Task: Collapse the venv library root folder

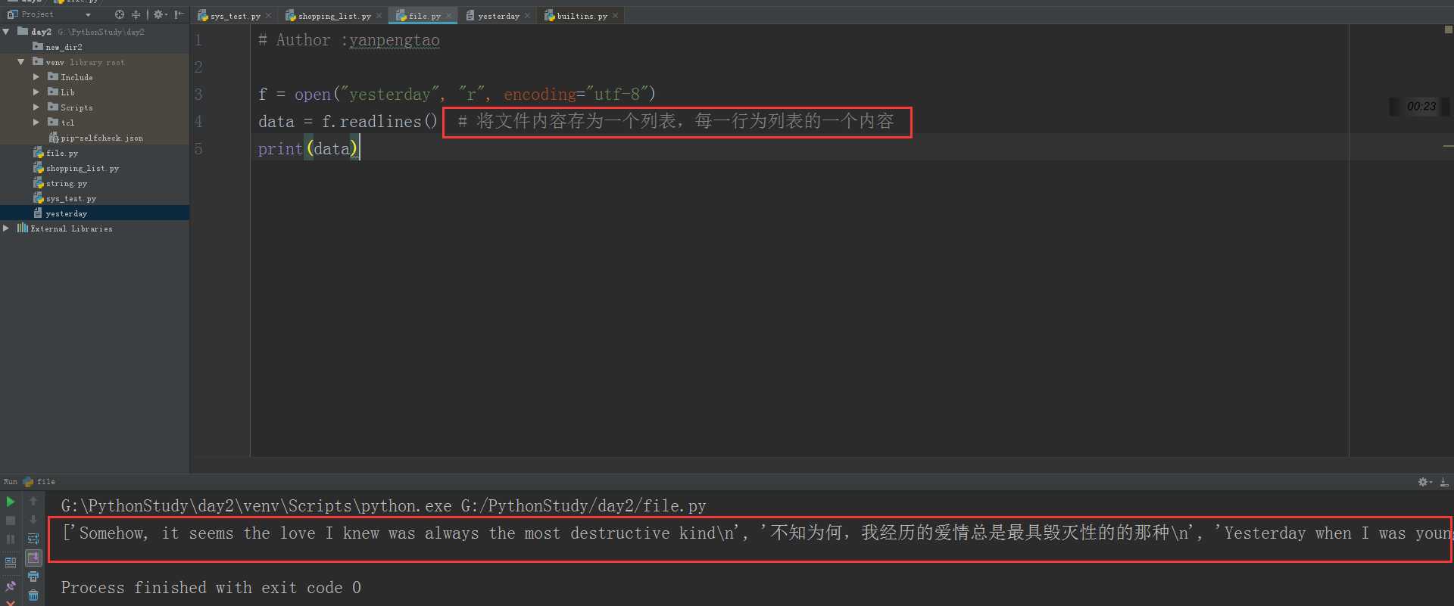Action: [x=21, y=62]
